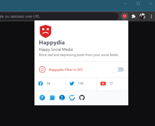Click the Facebook blocked posts icon

tap(40, 84)
